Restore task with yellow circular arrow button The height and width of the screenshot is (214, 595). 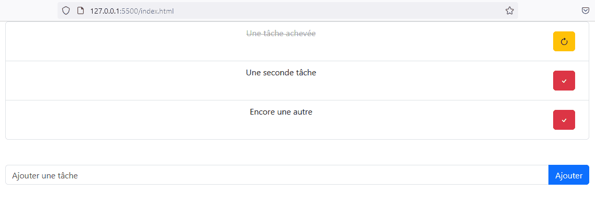point(564,41)
